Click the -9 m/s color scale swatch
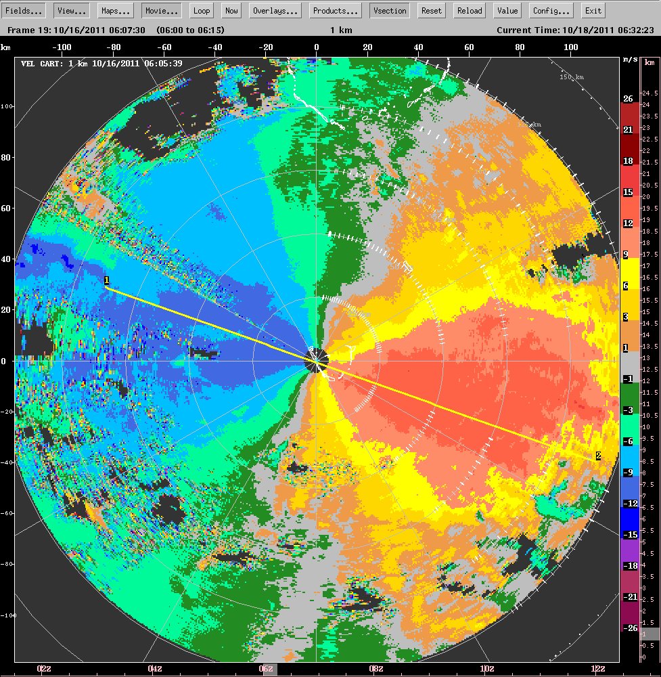661x677 pixels. 629,473
